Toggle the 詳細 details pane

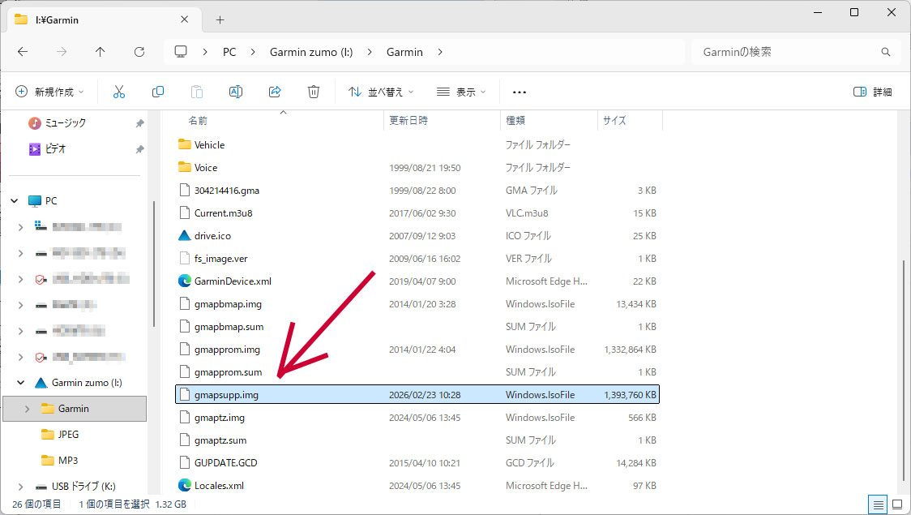tap(873, 92)
